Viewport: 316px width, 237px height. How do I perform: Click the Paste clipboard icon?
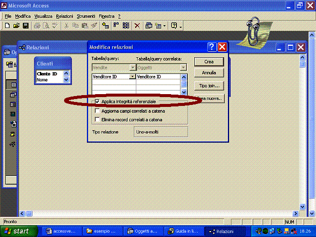(x=85, y=26)
